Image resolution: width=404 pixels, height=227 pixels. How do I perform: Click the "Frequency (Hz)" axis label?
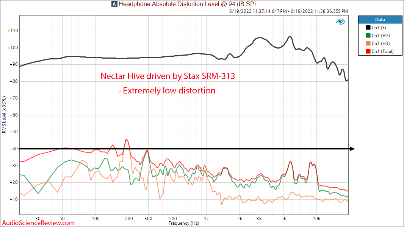(184, 223)
